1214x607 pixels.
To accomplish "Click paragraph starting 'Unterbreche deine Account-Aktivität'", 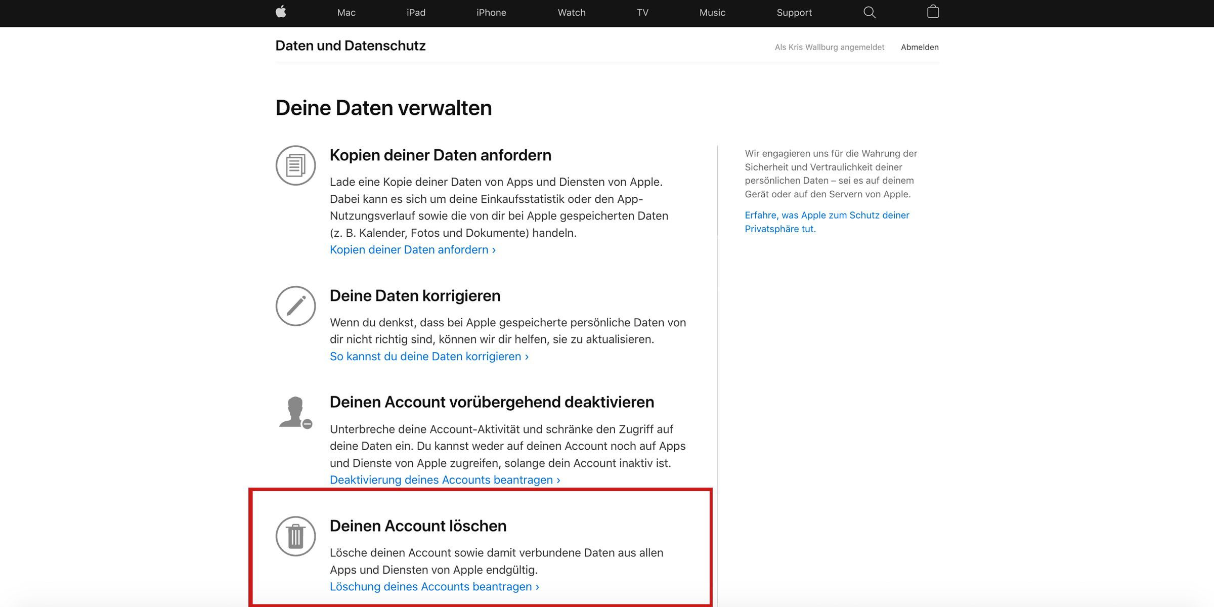I will 508,446.
